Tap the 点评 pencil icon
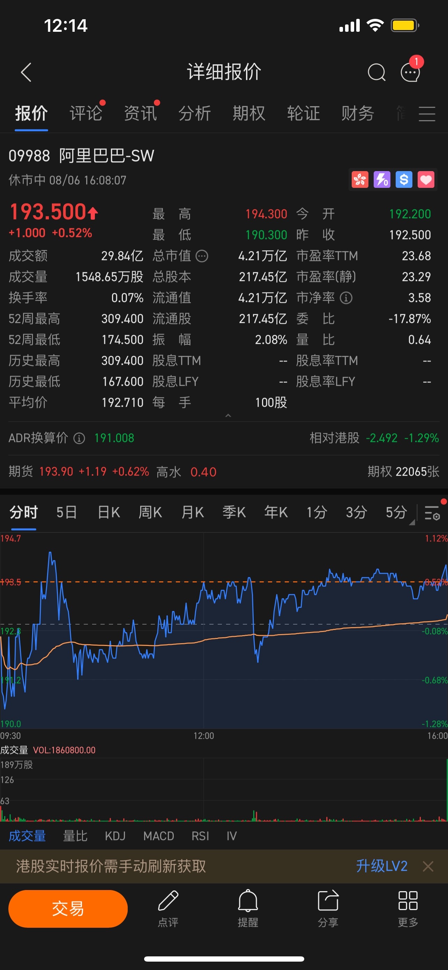 (x=168, y=909)
